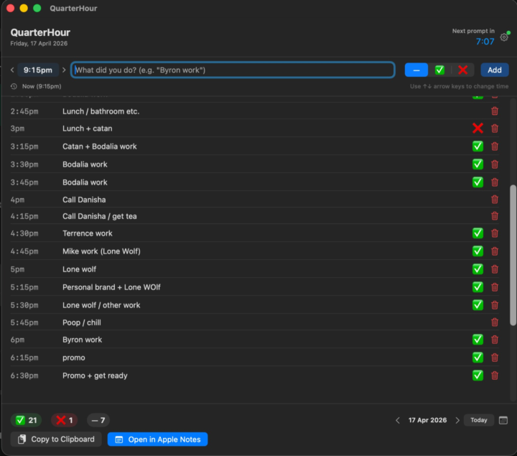Delete the Catan + Bodalia work entry
Screen dimensions: 517x456
tap(495, 146)
